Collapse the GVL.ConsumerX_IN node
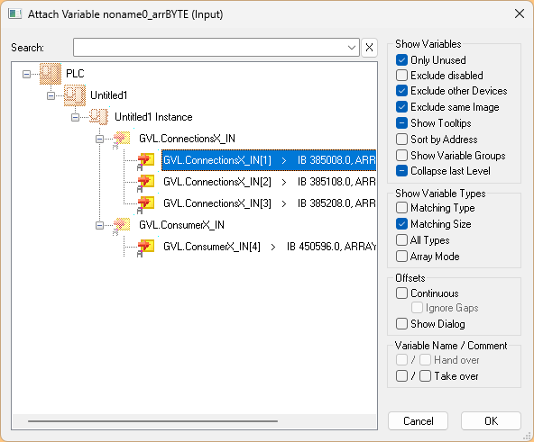This screenshot has width=534, height=442. tap(99, 225)
